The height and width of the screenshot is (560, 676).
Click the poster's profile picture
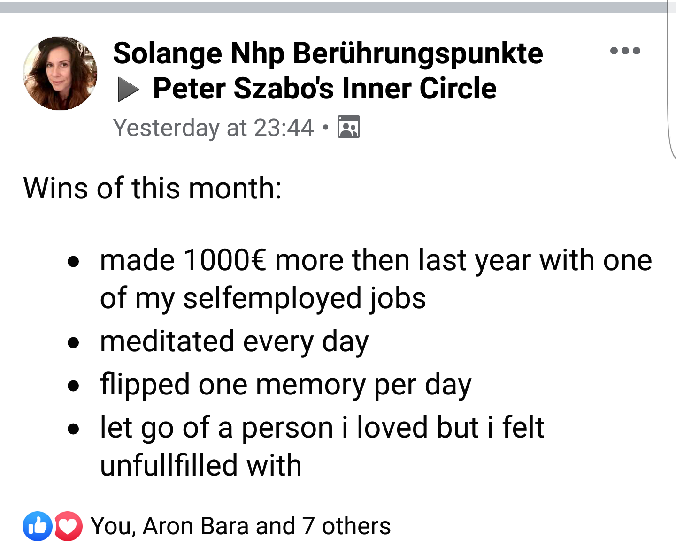tap(60, 73)
